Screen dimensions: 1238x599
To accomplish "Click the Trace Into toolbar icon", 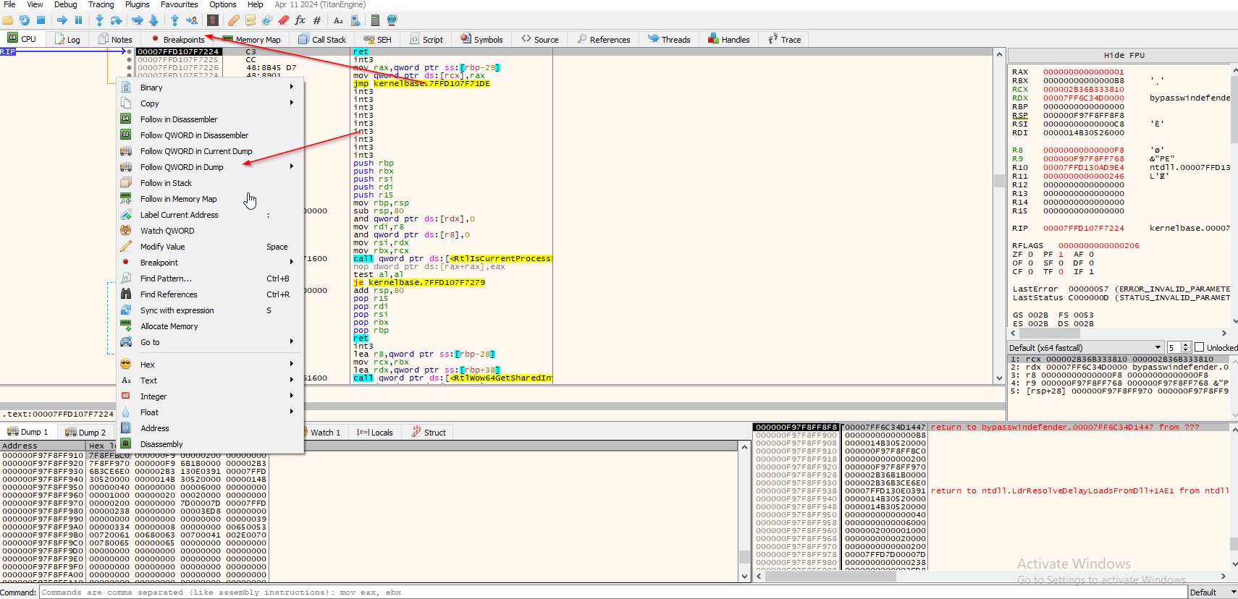I will (137, 20).
